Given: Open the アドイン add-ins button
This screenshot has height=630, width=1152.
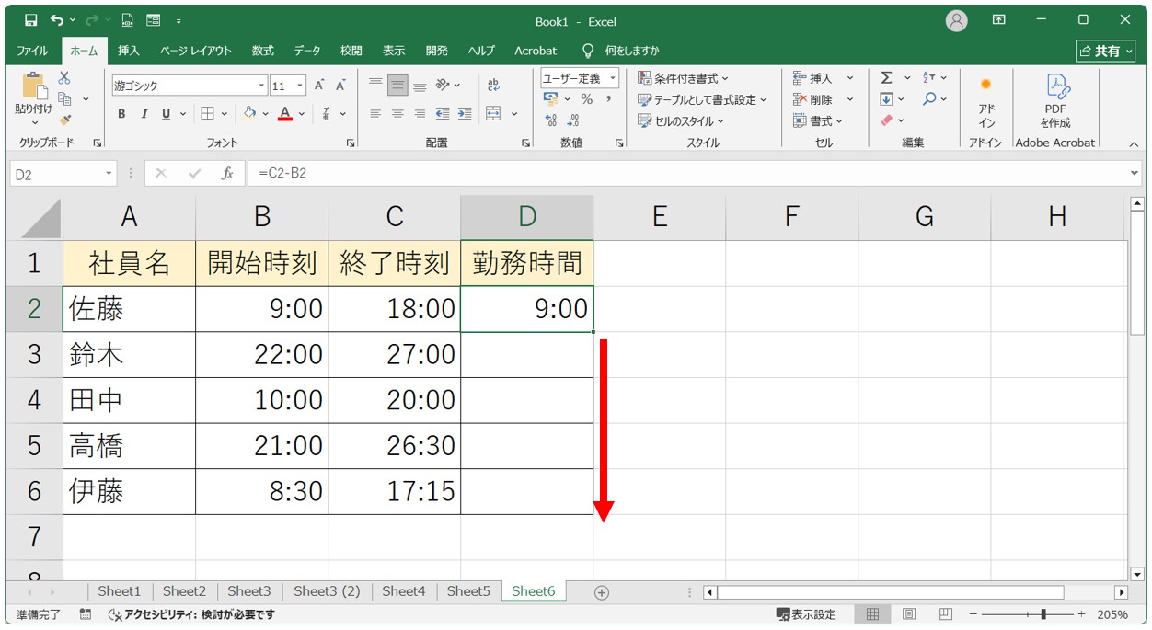Looking at the screenshot, I should tap(986, 101).
